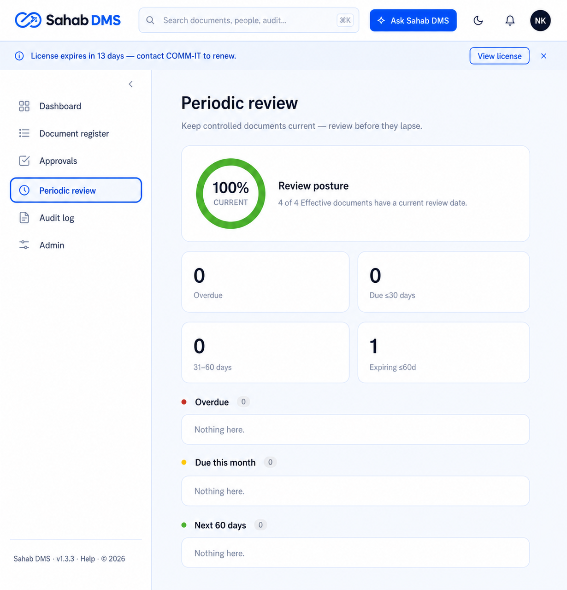Open the Expiring ≤60d card
Image resolution: width=567 pixels, height=590 pixels.
point(443,352)
